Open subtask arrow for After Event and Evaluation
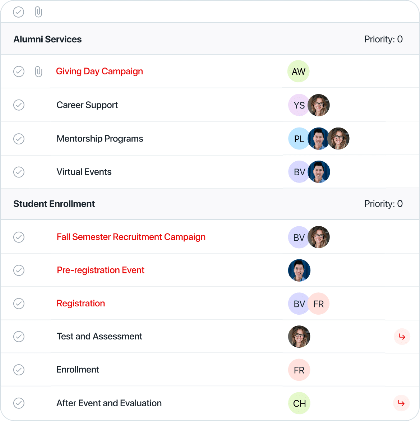420x421 pixels. click(401, 403)
